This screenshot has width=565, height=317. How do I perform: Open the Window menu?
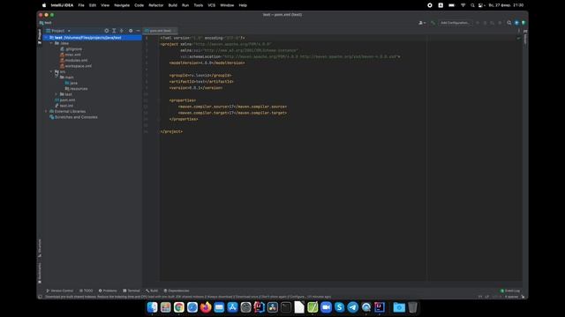click(x=227, y=5)
